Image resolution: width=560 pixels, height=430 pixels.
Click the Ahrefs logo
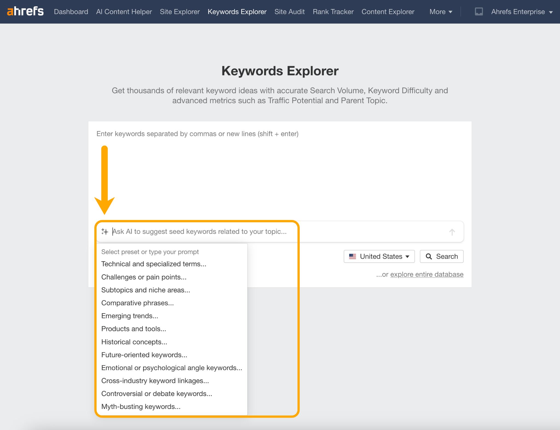coord(25,11)
